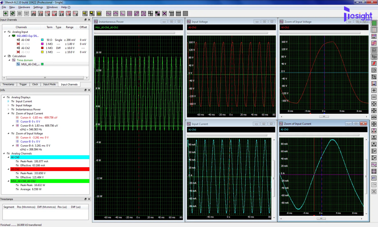Click the Range column header

(70, 27)
